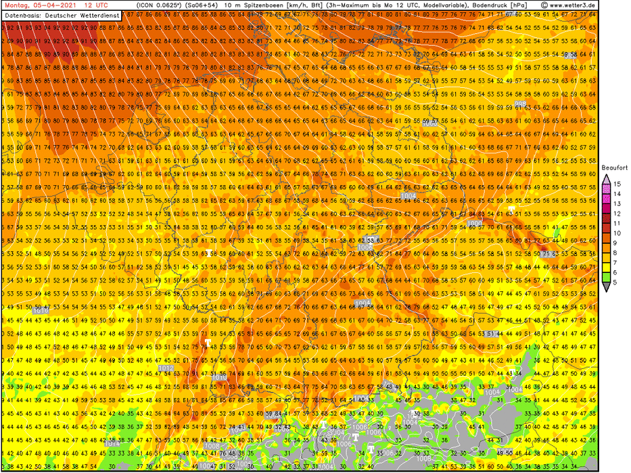Image resolution: width=631 pixels, height=473 pixels.
Task: Click the 998 isobar pressure label
Action: [520, 103]
